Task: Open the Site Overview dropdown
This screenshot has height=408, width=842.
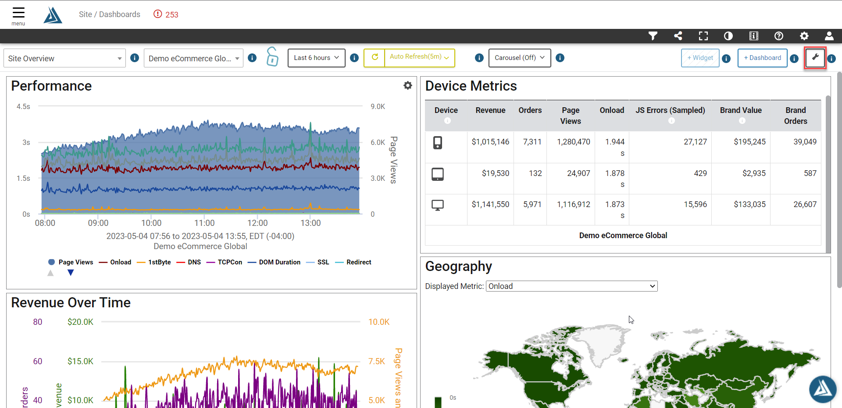Action: click(65, 58)
